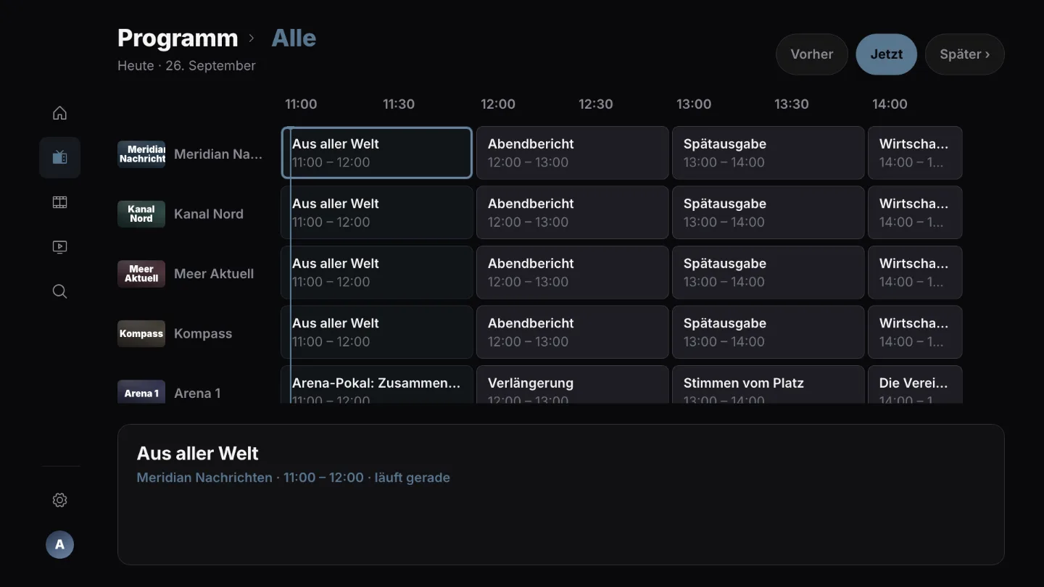Open the film strip movies icon
1044x587 pixels.
[59, 202]
